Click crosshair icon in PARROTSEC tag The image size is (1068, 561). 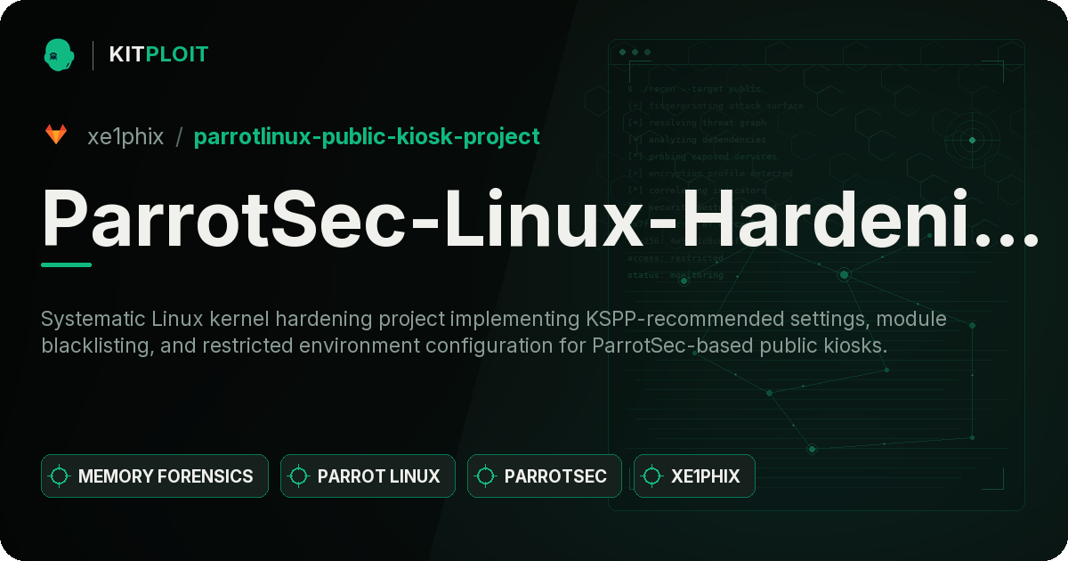486,476
